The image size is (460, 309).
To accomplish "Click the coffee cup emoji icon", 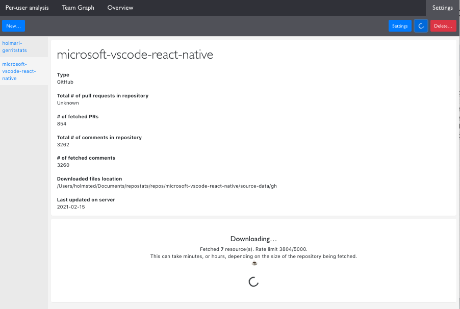I will (x=254, y=263).
